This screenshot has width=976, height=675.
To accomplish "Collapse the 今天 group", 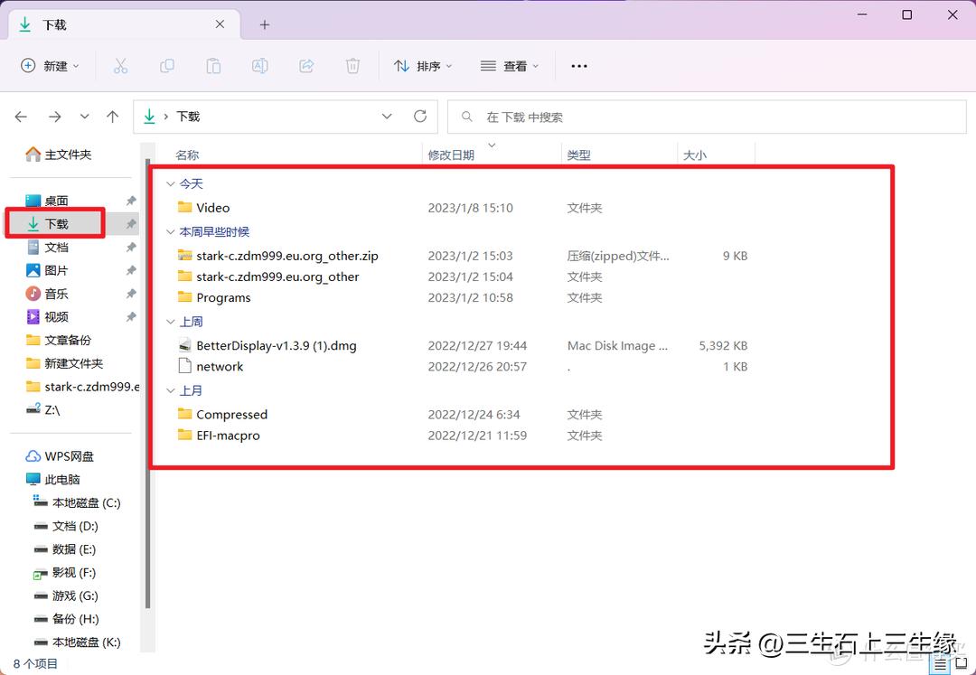I will tap(170, 183).
